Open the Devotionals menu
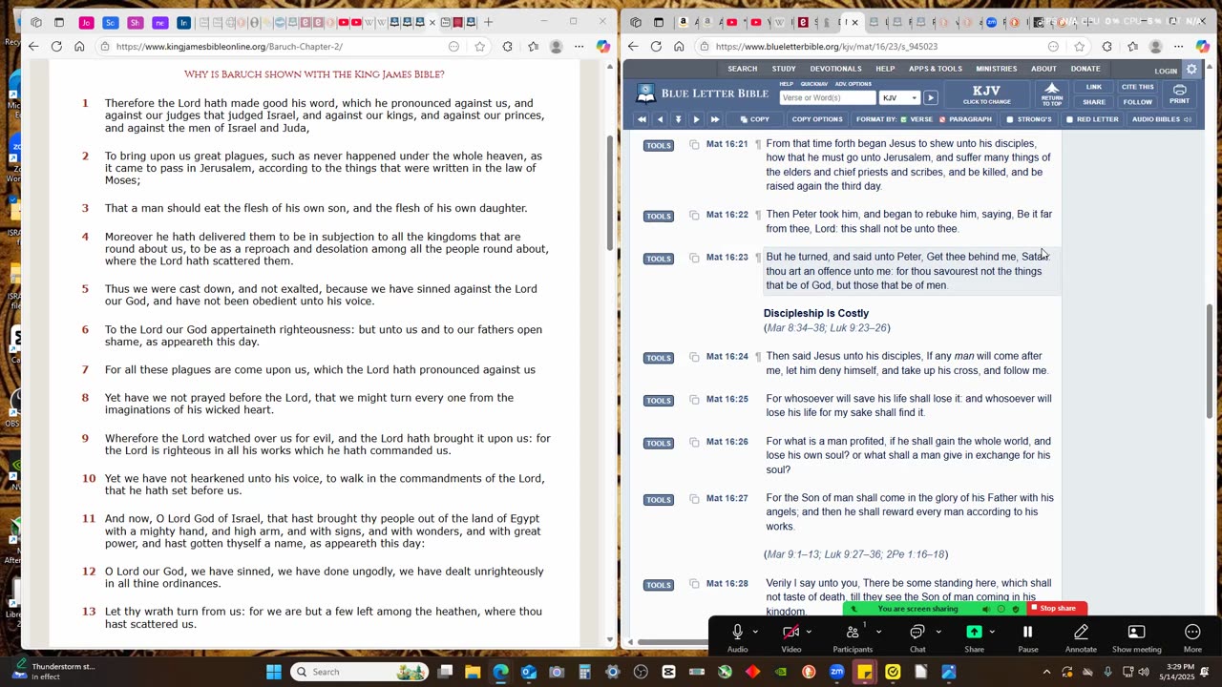The image size is (1222, 687). 835,69
